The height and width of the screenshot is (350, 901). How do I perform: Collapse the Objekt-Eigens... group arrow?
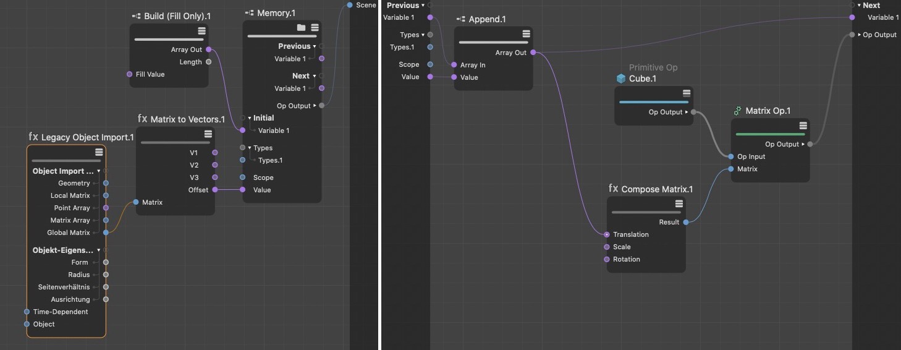click(98, 250)
